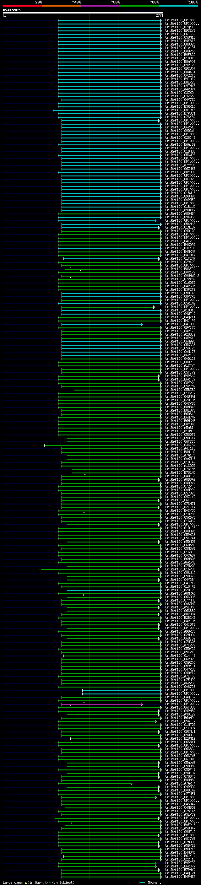The image size is (201, 885).
Task: Select label UniRef100_B8LKZ3
Action: pos(180,83)
